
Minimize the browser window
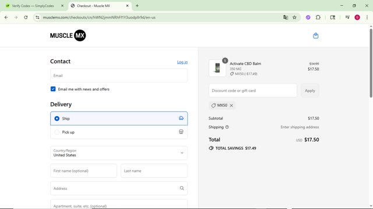tap(342, 6)
